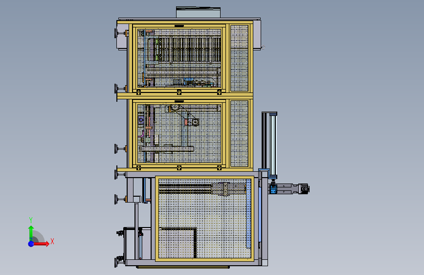
Task: Click the green Y axis arrow on the triad
Action: [31, 233]
